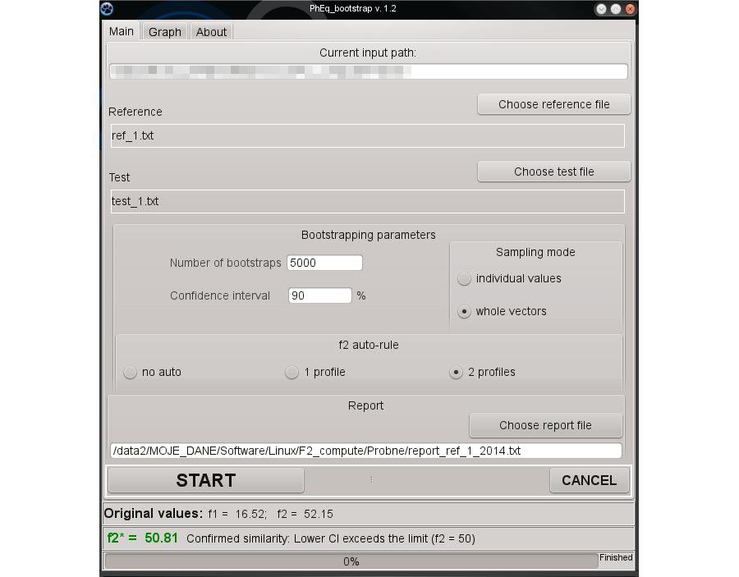Click the Confidence interval field
739x577 pixels.
(x=319, y=295)
